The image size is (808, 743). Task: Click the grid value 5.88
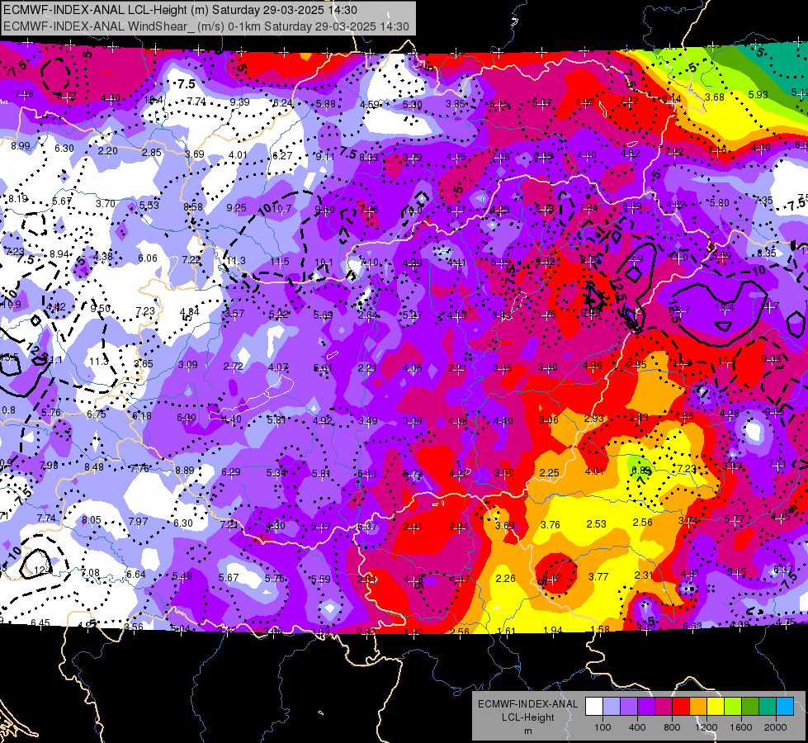point(326,104)
